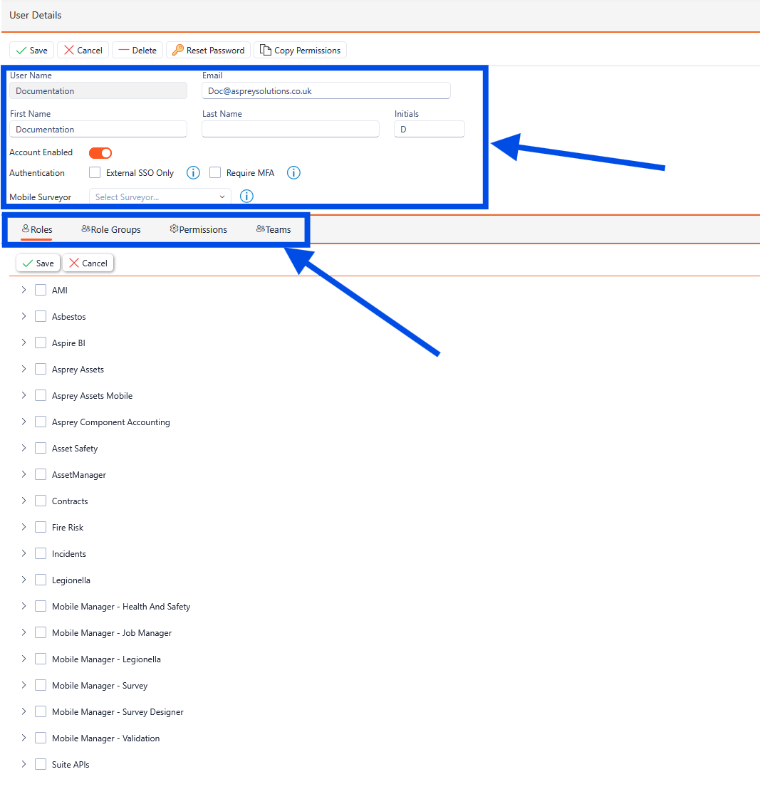Viewport: 760px width, 794px height.
Task: Open the Select Surveyor dropdown
Action: point(160,197)
